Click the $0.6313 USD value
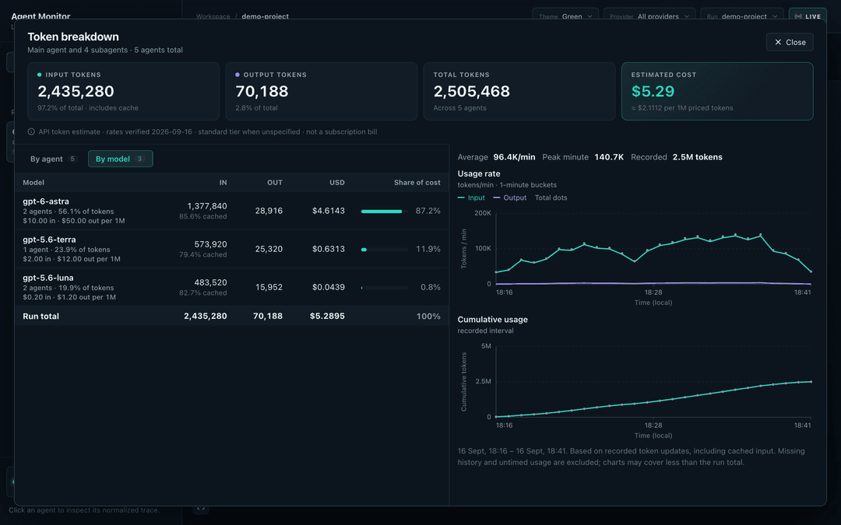This screenshot has height=525, width=841. [x=329, y=249]
